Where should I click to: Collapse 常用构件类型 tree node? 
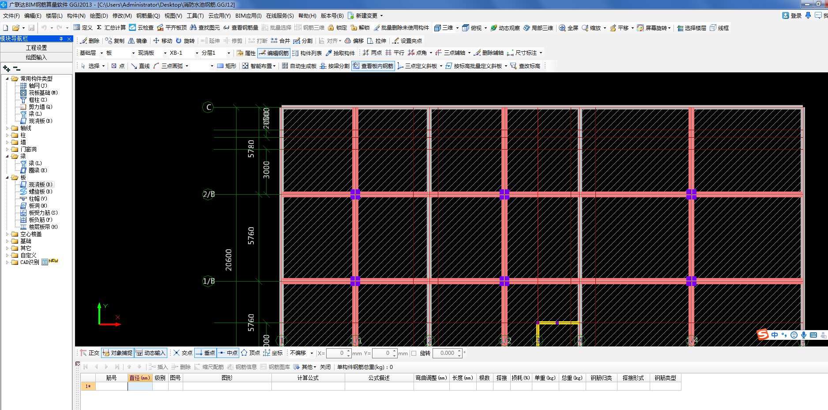point(7,79)
